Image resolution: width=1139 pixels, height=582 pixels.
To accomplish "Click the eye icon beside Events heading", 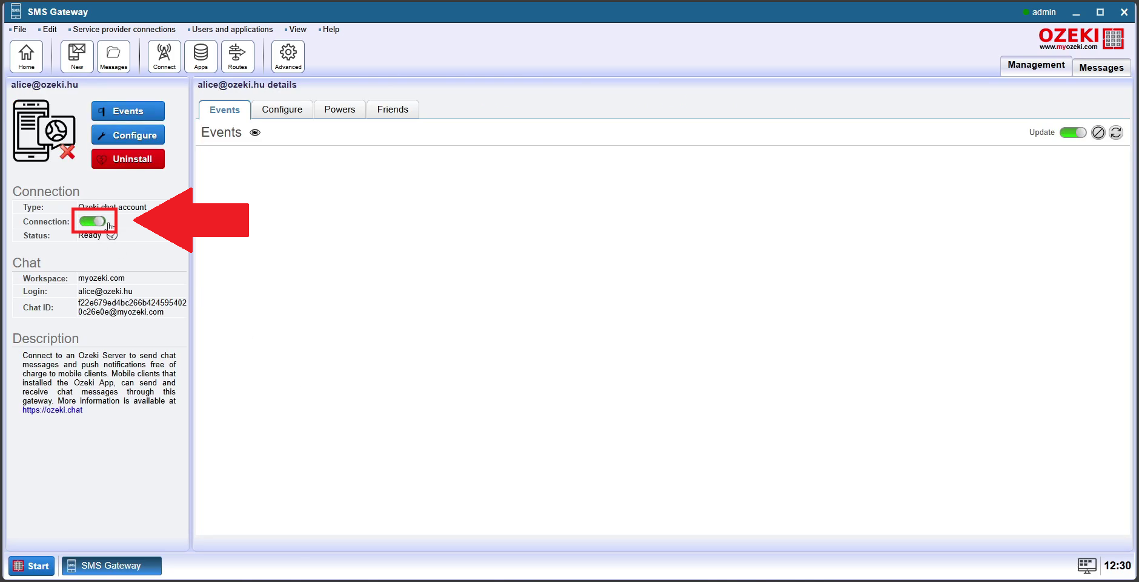I will point(255,132).
